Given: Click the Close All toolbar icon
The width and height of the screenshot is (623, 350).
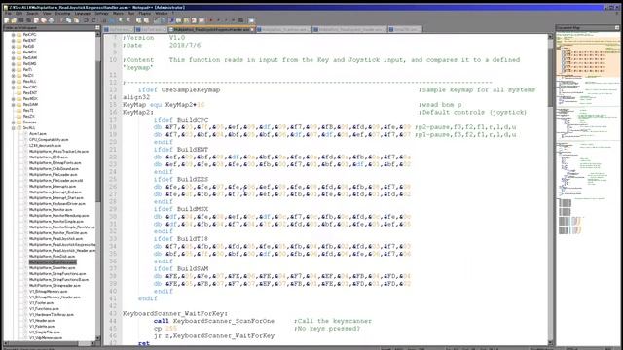Looking at the screenshot, I should tap(43, 20).
